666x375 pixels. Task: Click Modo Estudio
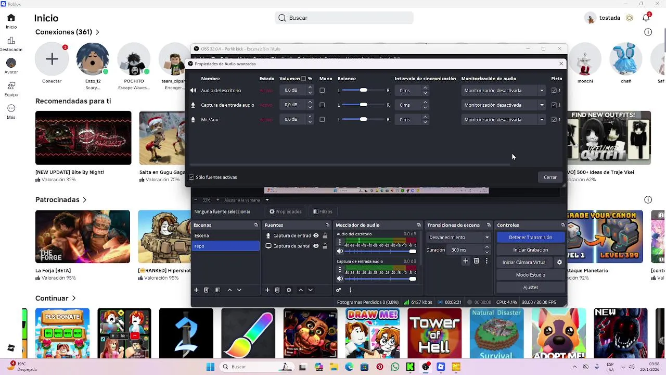[530, 275]
